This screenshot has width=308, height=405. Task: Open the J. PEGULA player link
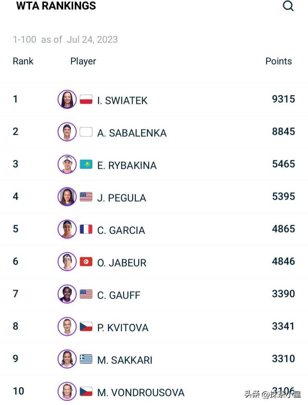point(122,198)
